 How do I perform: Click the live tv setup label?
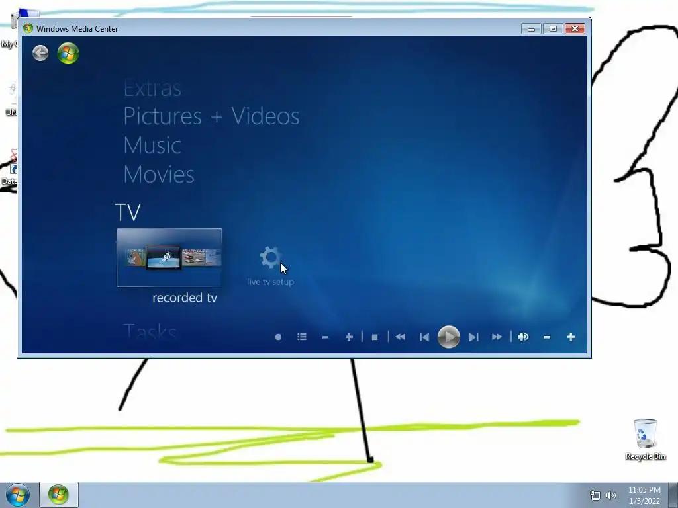tap(270, 282)
